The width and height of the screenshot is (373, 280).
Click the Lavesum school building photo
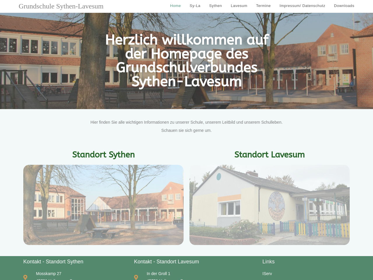pyautogui.click(x=269, y=205)
